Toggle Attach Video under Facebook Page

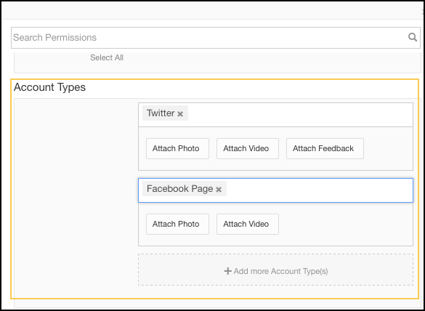248,225
